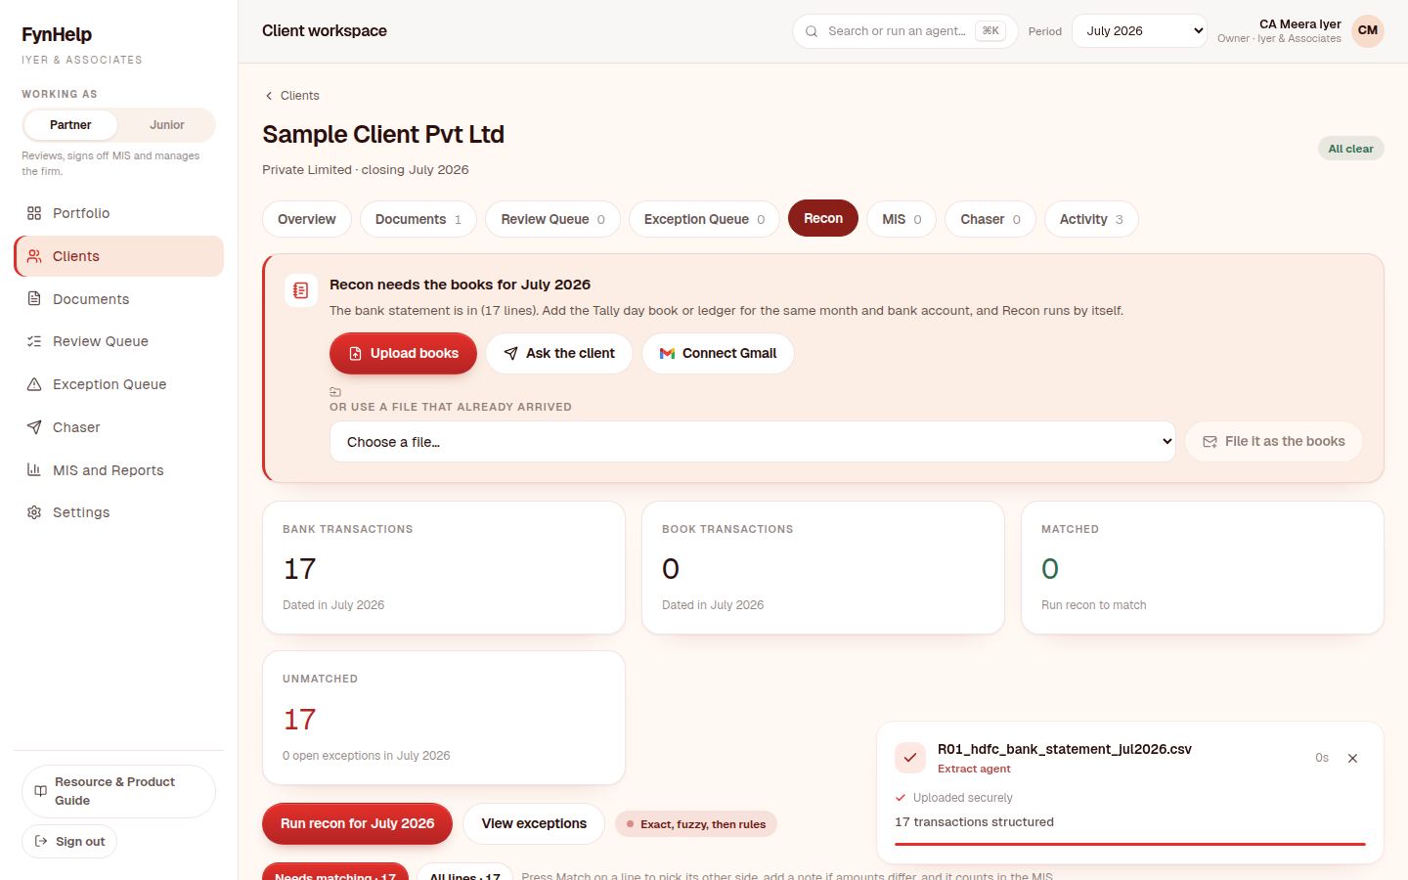
Task: Open the Exception Queue tab
Action: (x=704, y=219)
